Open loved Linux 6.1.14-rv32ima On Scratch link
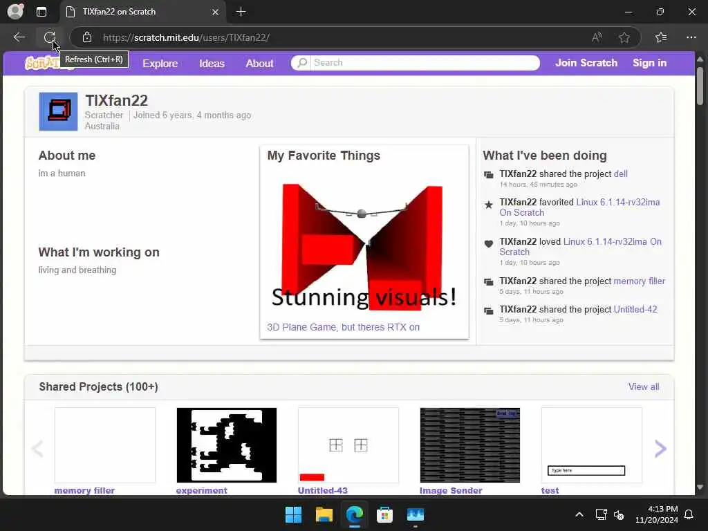 [580, 247]
